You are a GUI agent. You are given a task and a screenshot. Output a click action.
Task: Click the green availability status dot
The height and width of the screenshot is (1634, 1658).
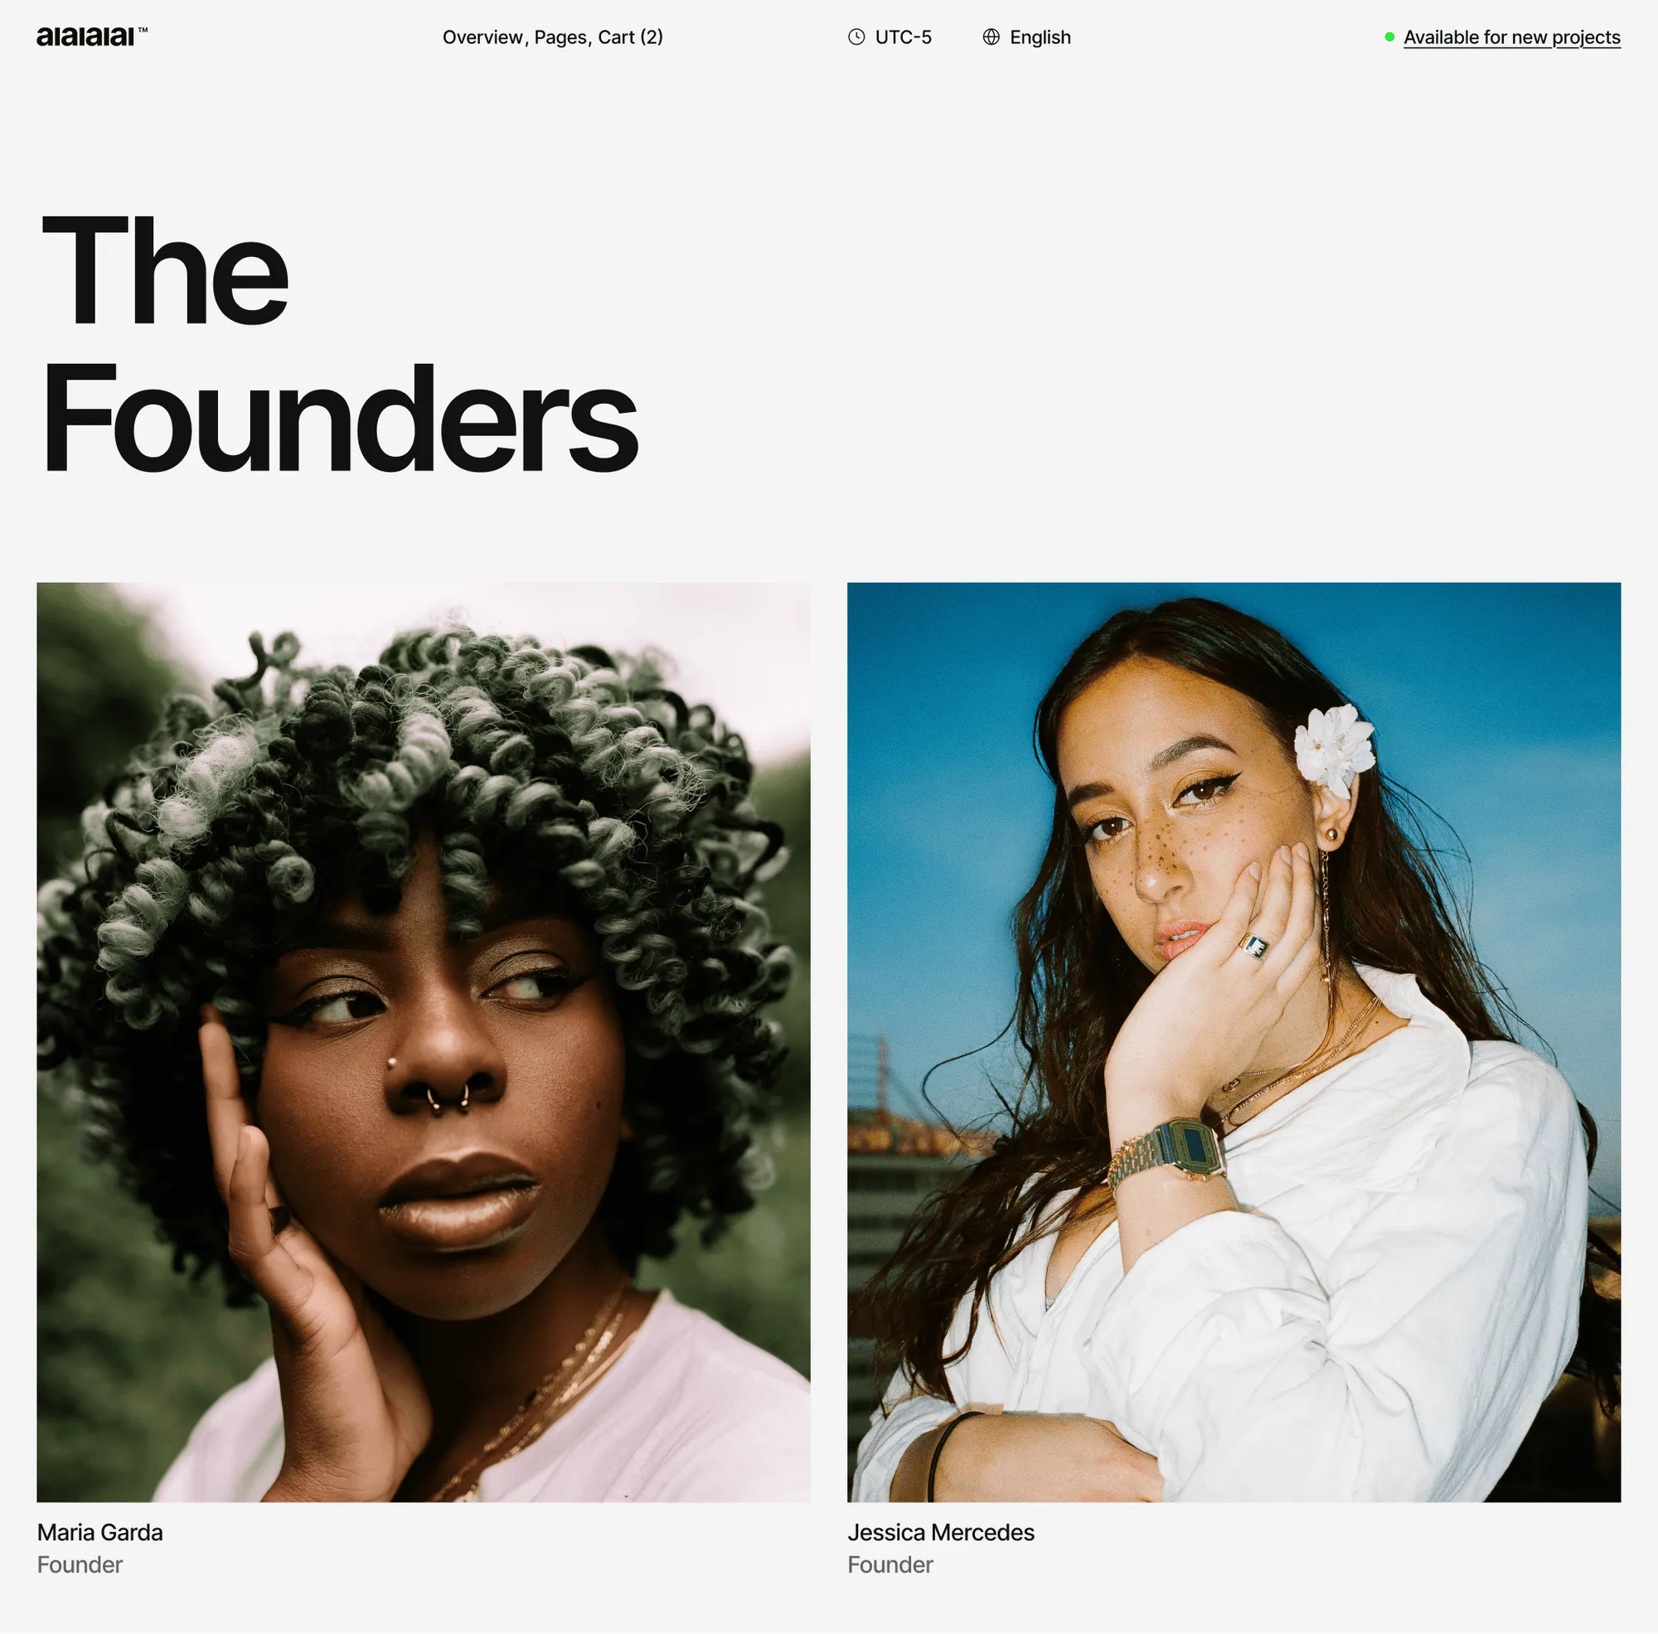[1389, 37]
